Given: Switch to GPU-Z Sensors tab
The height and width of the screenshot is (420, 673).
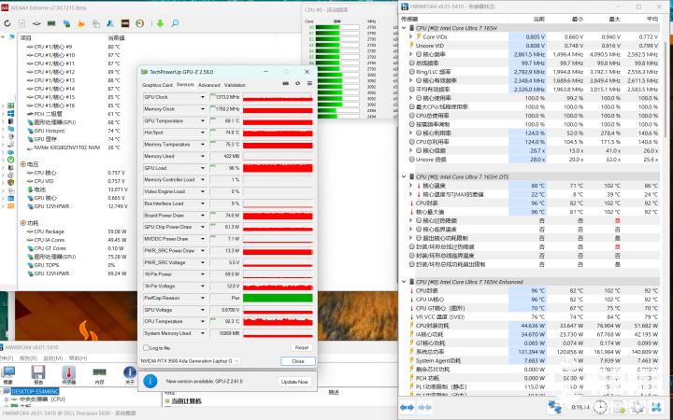Looking at the screenshot, I should 185,84.
